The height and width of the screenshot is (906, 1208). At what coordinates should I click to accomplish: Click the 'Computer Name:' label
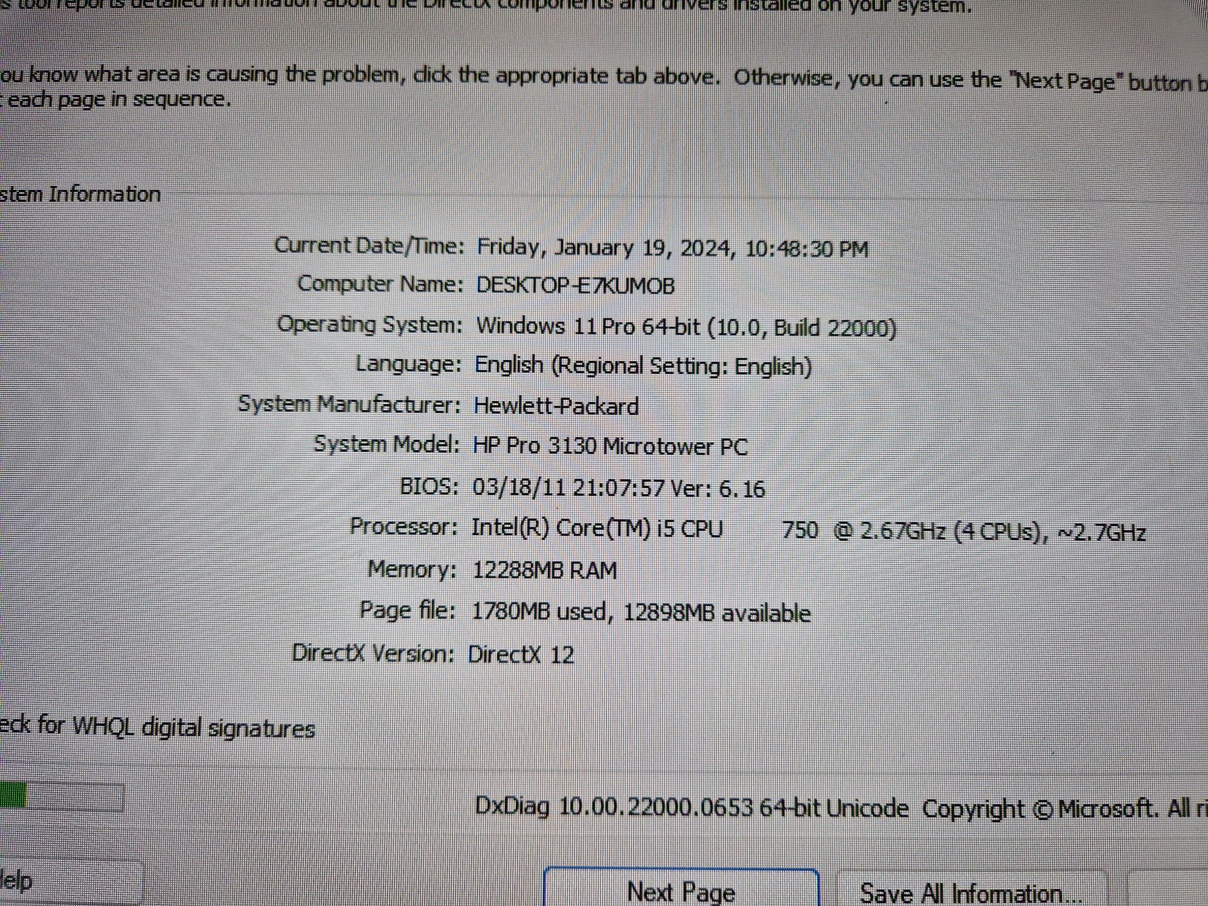tap(381, 284)
